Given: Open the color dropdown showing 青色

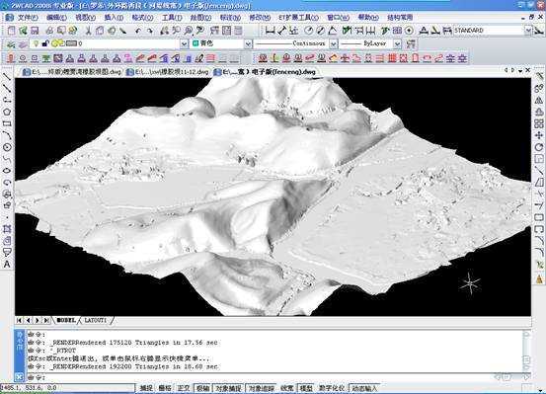Looking at the screenshot, I should tap(248, 43).
